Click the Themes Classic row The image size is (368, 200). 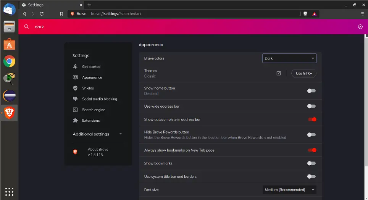click(230, 73)
